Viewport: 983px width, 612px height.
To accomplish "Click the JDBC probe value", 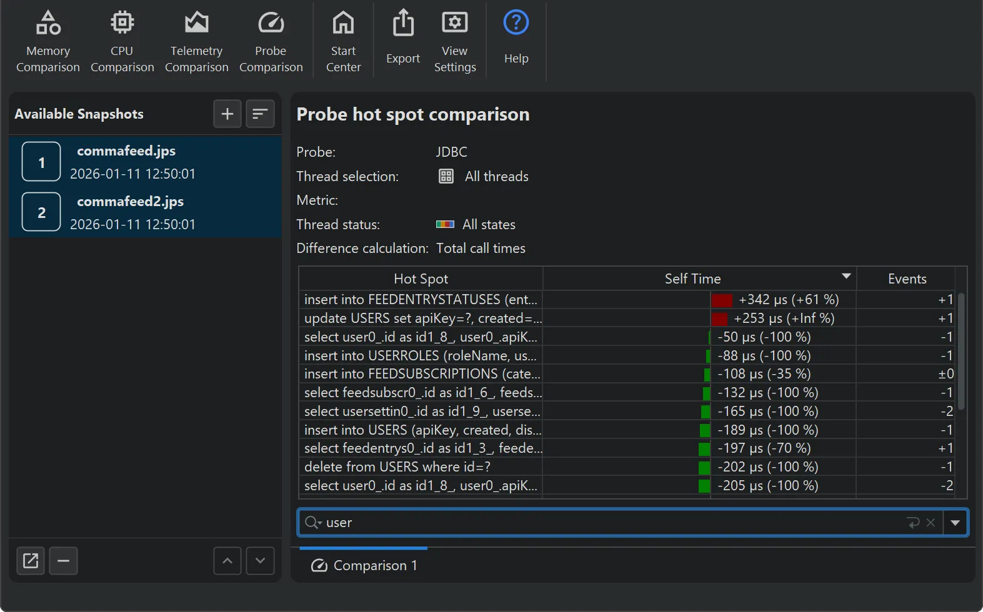I will (451, 152).
